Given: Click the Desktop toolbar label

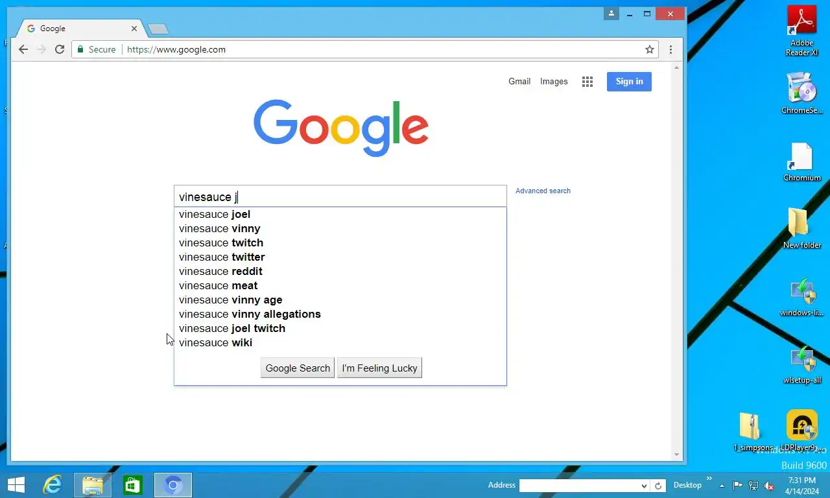Looking at the screenshot, I should 687,485.
